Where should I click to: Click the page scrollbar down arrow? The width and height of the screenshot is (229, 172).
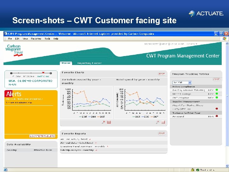[x=227, y=166]
